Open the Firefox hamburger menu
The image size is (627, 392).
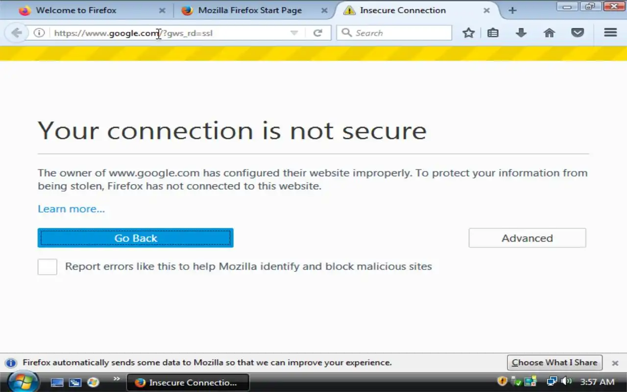[x=610, y=33]
